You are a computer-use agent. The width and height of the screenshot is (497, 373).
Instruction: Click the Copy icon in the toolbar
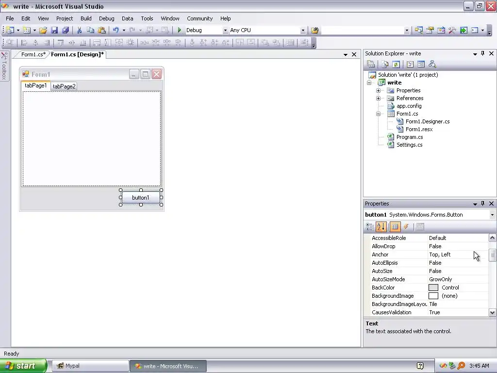(x=91, y=30)
